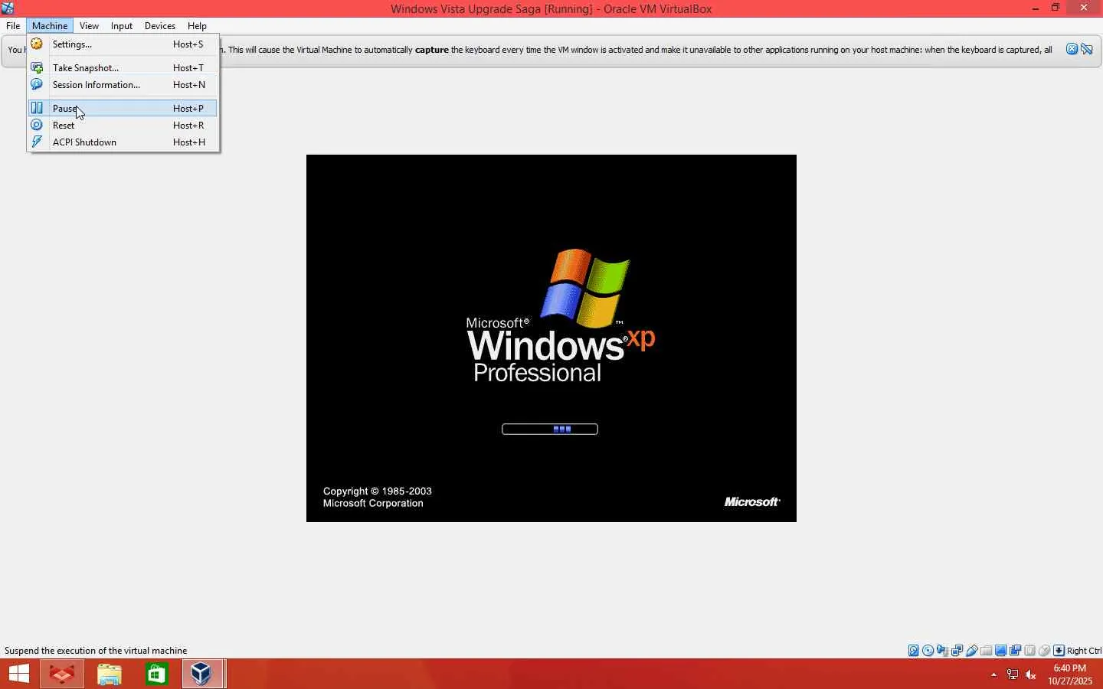
Task: Open the Input menu
Action: pyautogui.click(x=122, y=25)
